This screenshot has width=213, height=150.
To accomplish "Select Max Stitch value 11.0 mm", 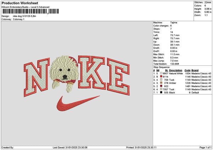I will tap(175, 54).
